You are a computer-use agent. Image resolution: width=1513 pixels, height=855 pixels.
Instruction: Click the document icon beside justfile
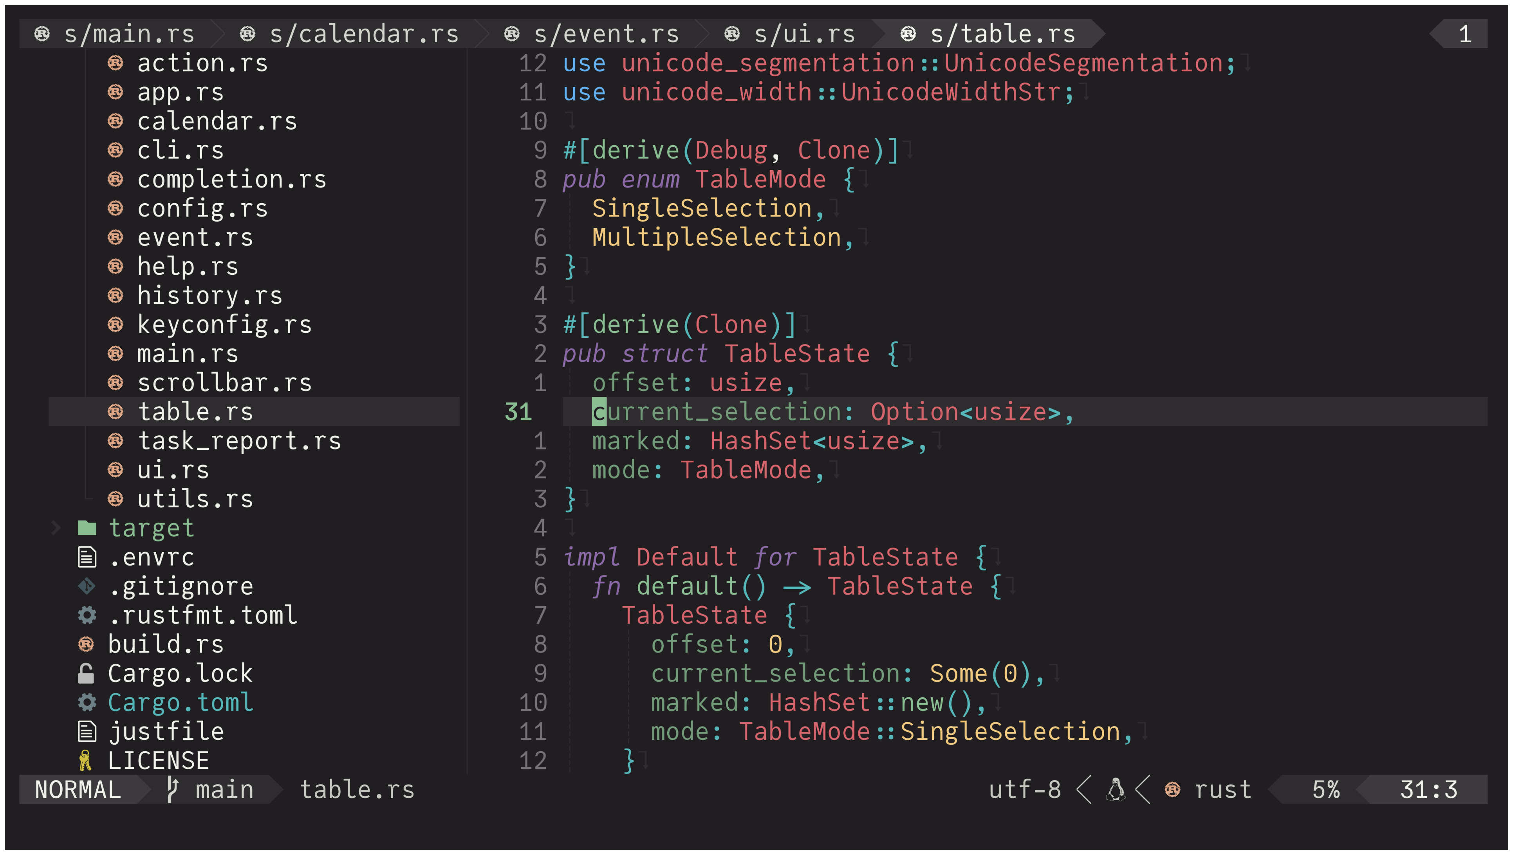coord(87,731)
